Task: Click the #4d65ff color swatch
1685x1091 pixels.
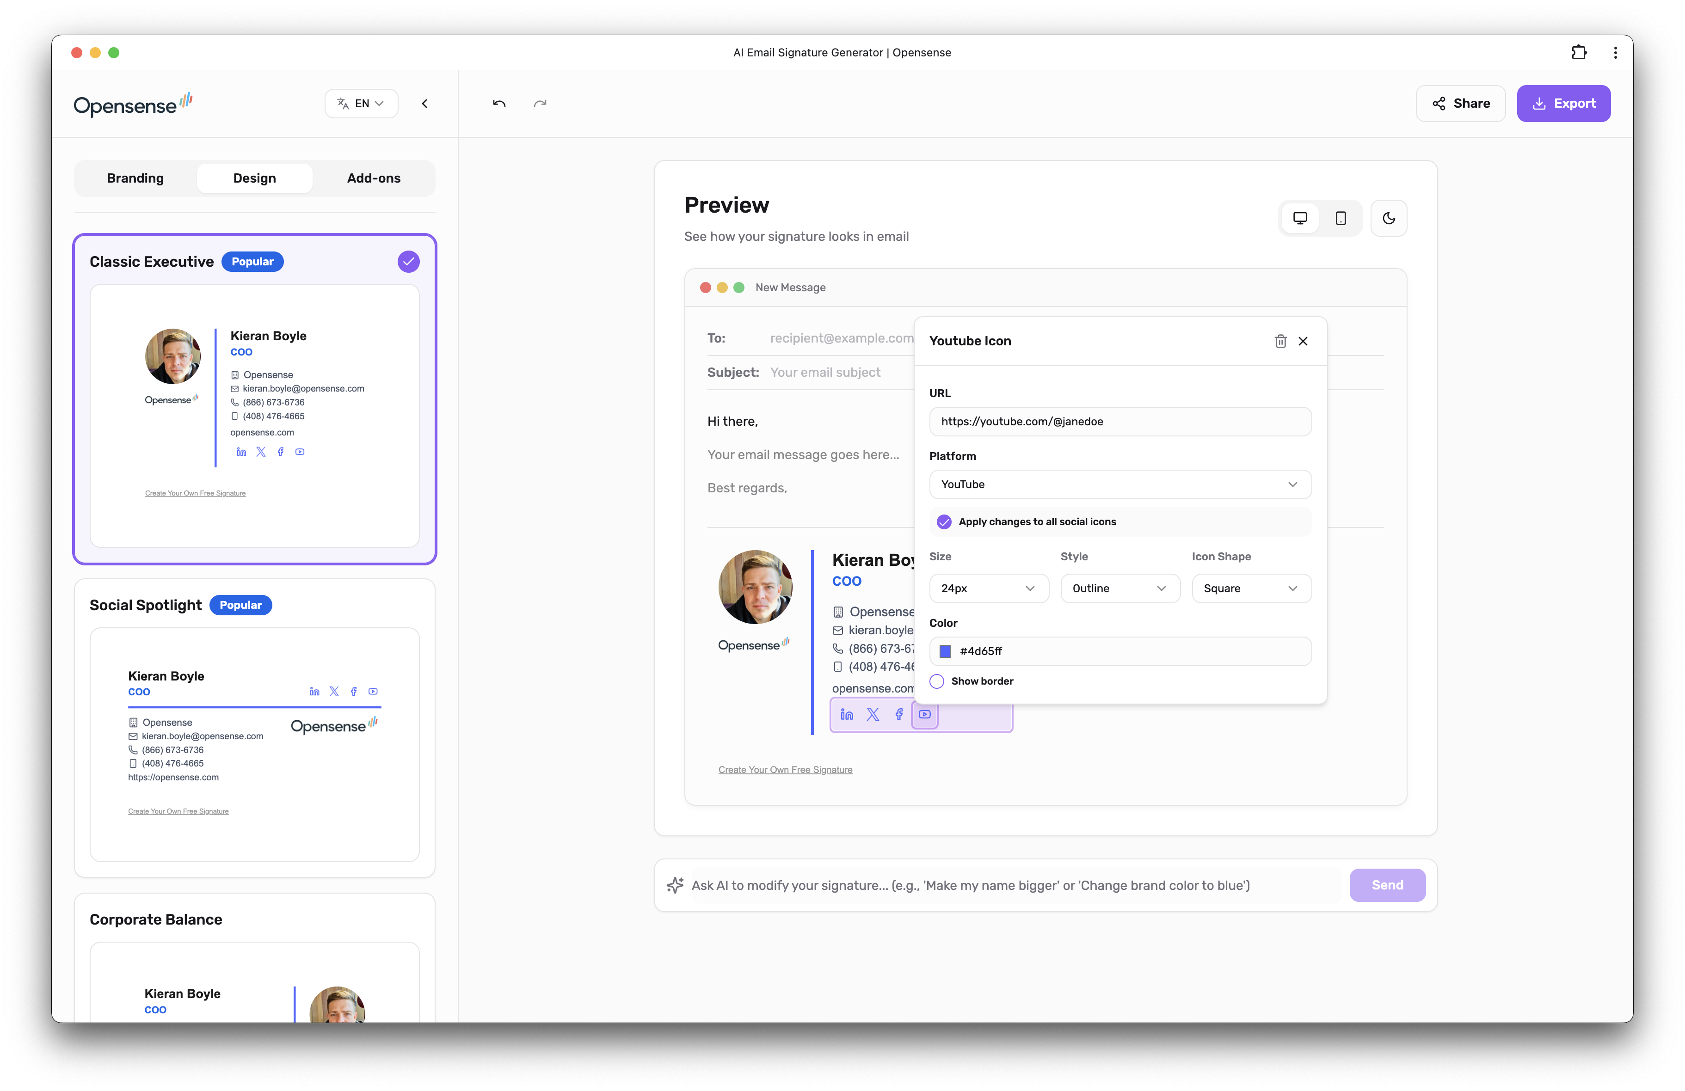Action: pyautogui.click(x=944, y=651)
